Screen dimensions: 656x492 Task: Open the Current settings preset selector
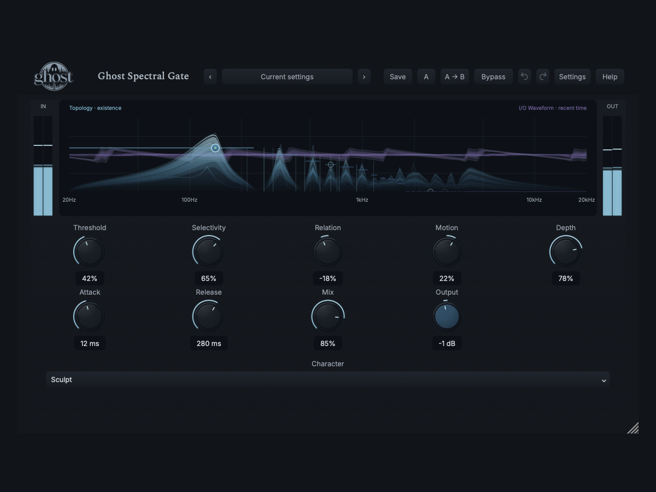click(x=287, y=77)
